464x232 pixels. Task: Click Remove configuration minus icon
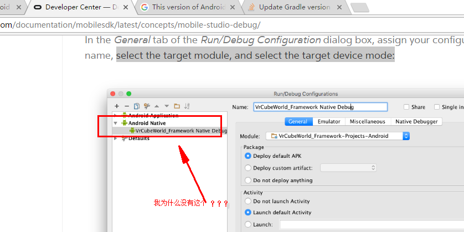[x=127, y=106]
